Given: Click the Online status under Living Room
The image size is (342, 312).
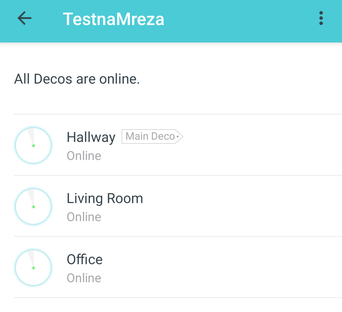Looking at the screenshot, I should coord(84,217).
